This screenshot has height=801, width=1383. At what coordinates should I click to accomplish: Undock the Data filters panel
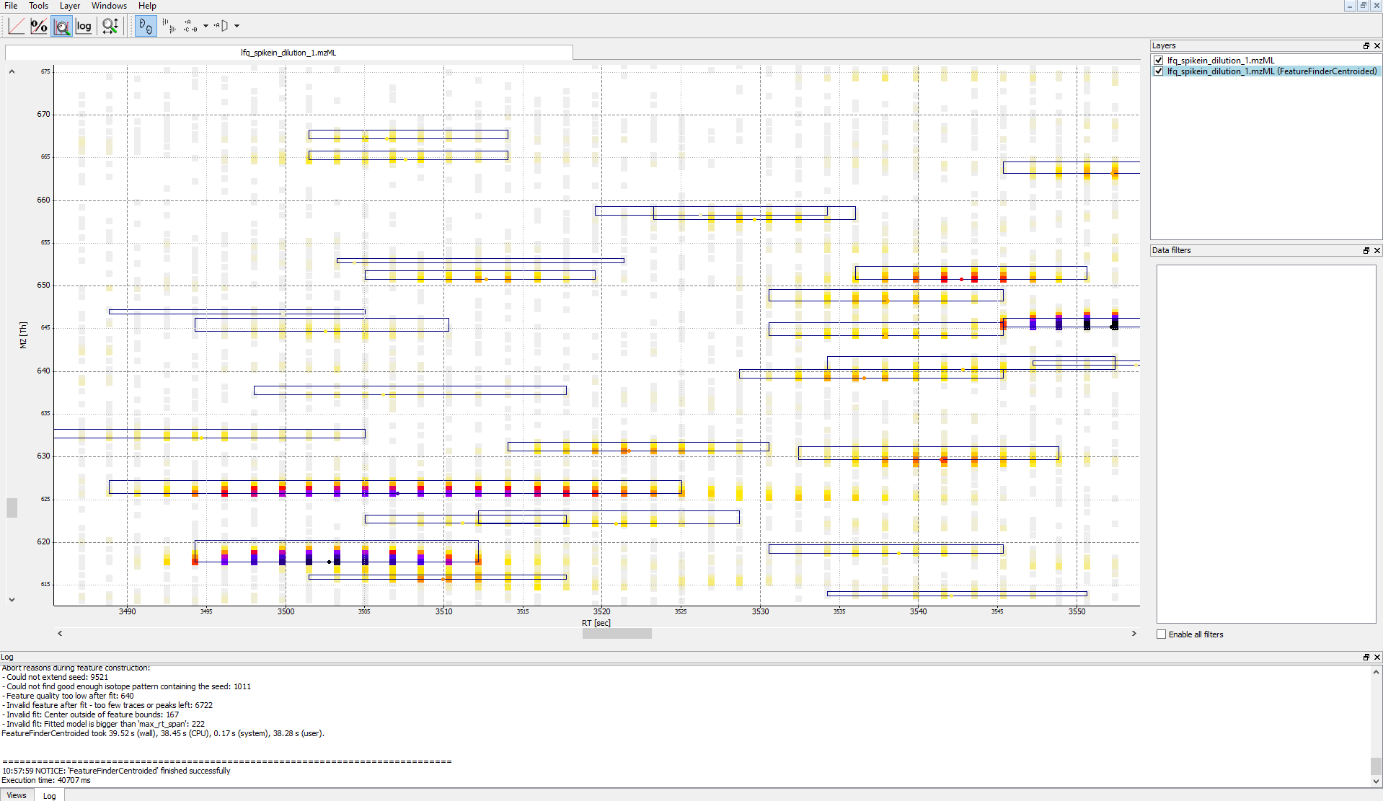click(x=1366, y=250)
